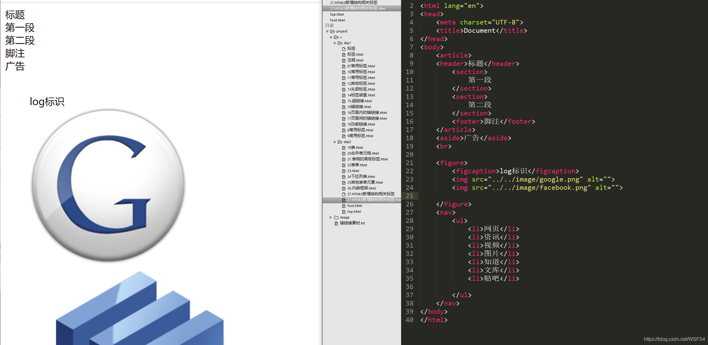Open top.html under the day2 folder
This screenshot has width=708, height=345.
point(354,212)
